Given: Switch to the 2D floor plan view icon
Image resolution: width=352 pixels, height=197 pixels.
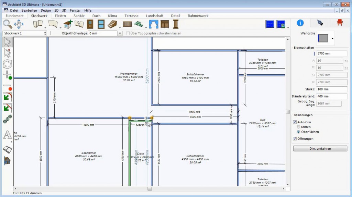Looking at the screenshot, I should click(x=269, y=24).
